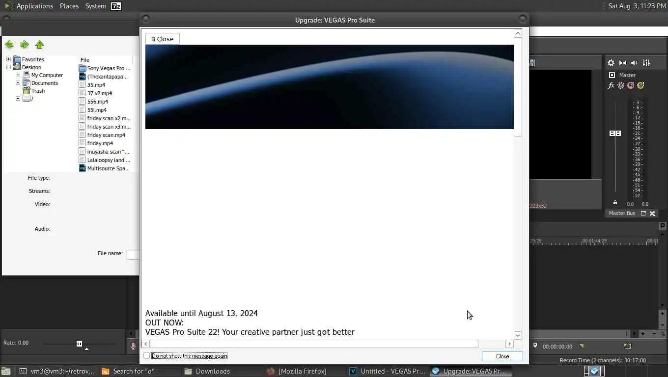Go back with the green left arrow

tap(9, 45)
